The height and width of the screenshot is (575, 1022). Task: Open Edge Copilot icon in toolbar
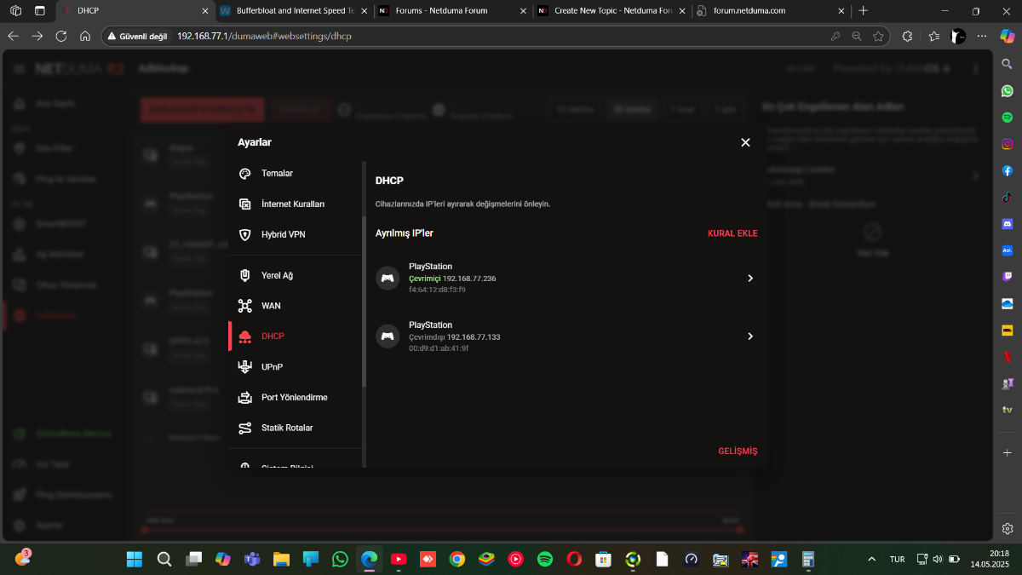point(1007,37)
